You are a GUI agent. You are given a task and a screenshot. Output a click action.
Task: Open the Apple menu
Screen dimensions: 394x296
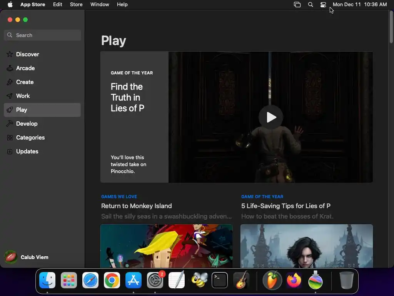click(x=10, y=4)
